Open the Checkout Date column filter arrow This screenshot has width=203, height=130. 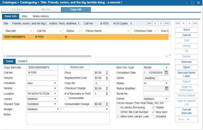(x=155, y=31)
